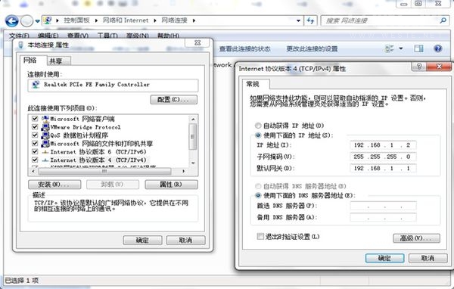Viewport: 454px width, 289px height.
Task: Click the 安装(N)... button
Action: coord(54,185)
